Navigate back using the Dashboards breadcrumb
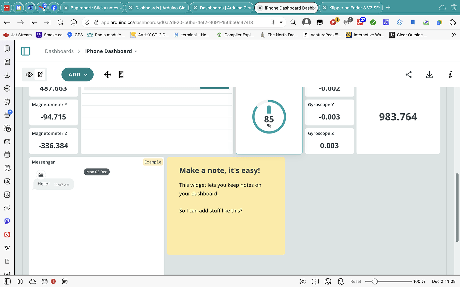460x287 pixels. (59, 51)
